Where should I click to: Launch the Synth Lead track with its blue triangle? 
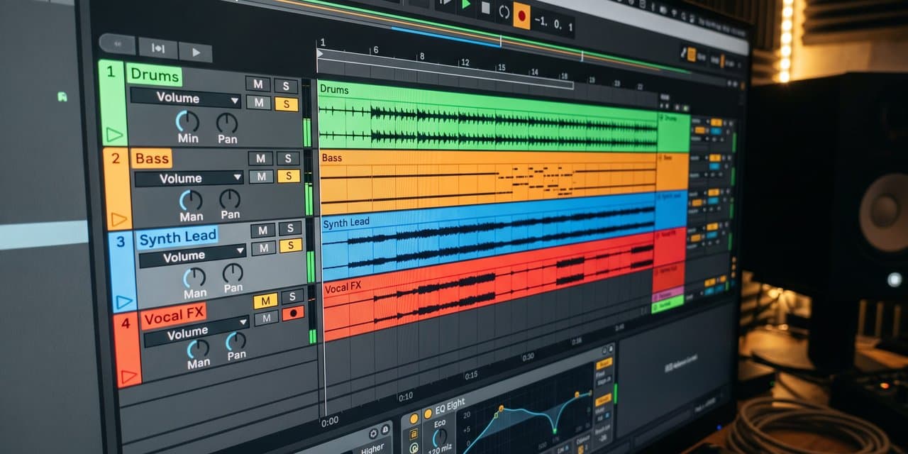point(123,301)
